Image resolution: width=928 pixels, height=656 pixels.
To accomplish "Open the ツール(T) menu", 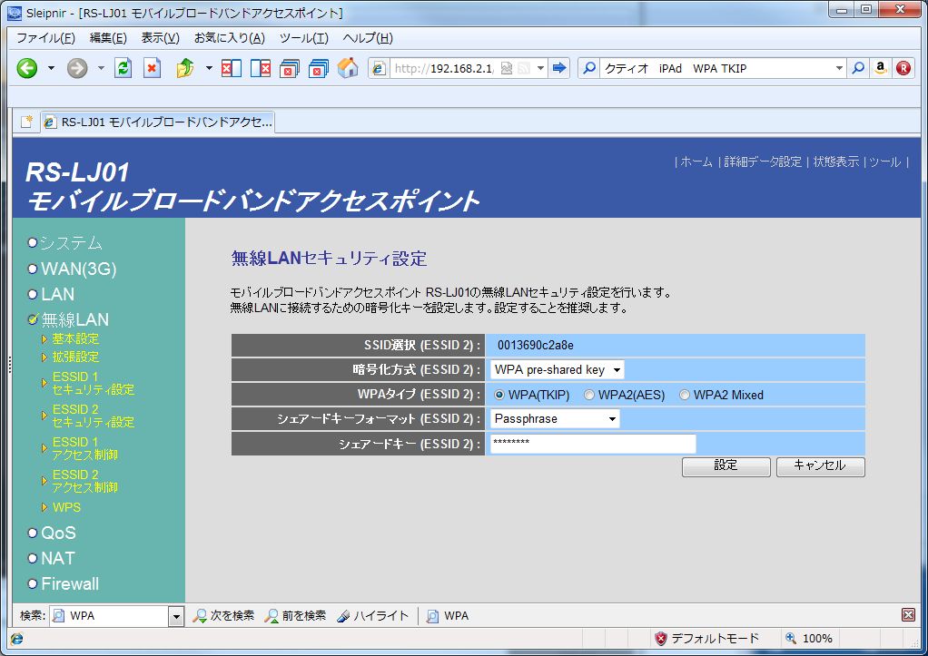I will 303,38.
